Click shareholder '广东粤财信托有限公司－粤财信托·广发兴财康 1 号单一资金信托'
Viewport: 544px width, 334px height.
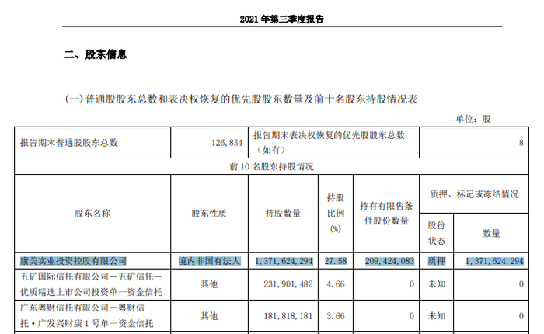pos(87,315)
